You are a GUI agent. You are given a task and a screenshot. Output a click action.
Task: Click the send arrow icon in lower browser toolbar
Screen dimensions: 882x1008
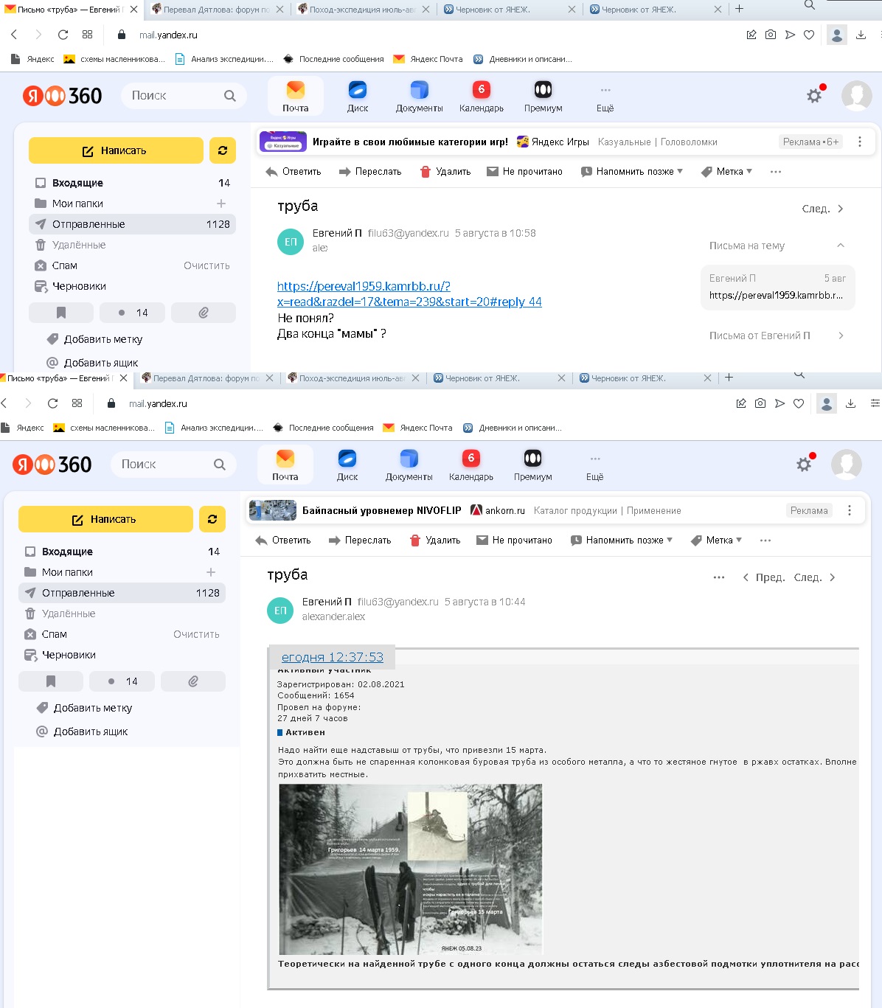point(779,403)
